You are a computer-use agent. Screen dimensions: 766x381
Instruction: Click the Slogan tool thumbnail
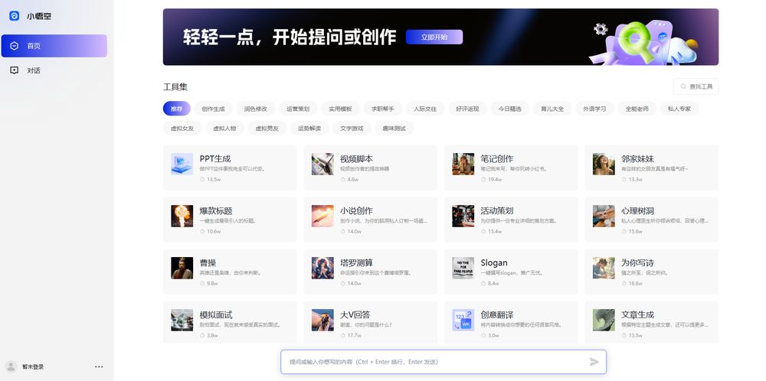tap(463, 268)
